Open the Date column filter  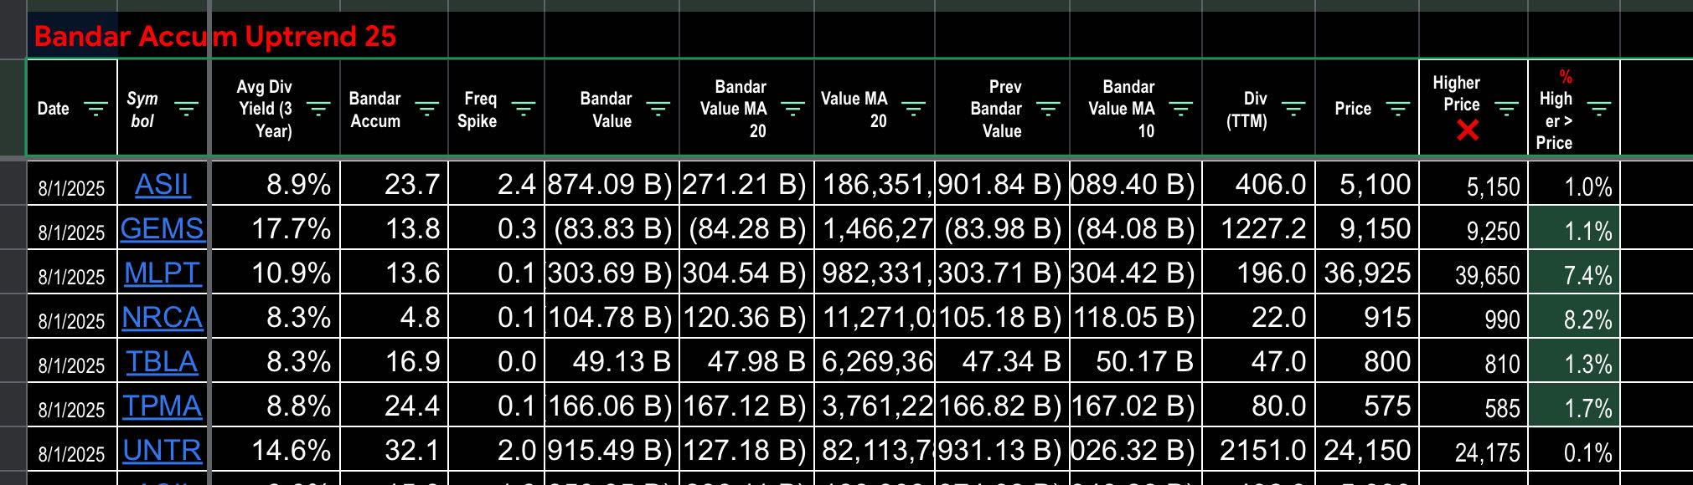[96, 109]
